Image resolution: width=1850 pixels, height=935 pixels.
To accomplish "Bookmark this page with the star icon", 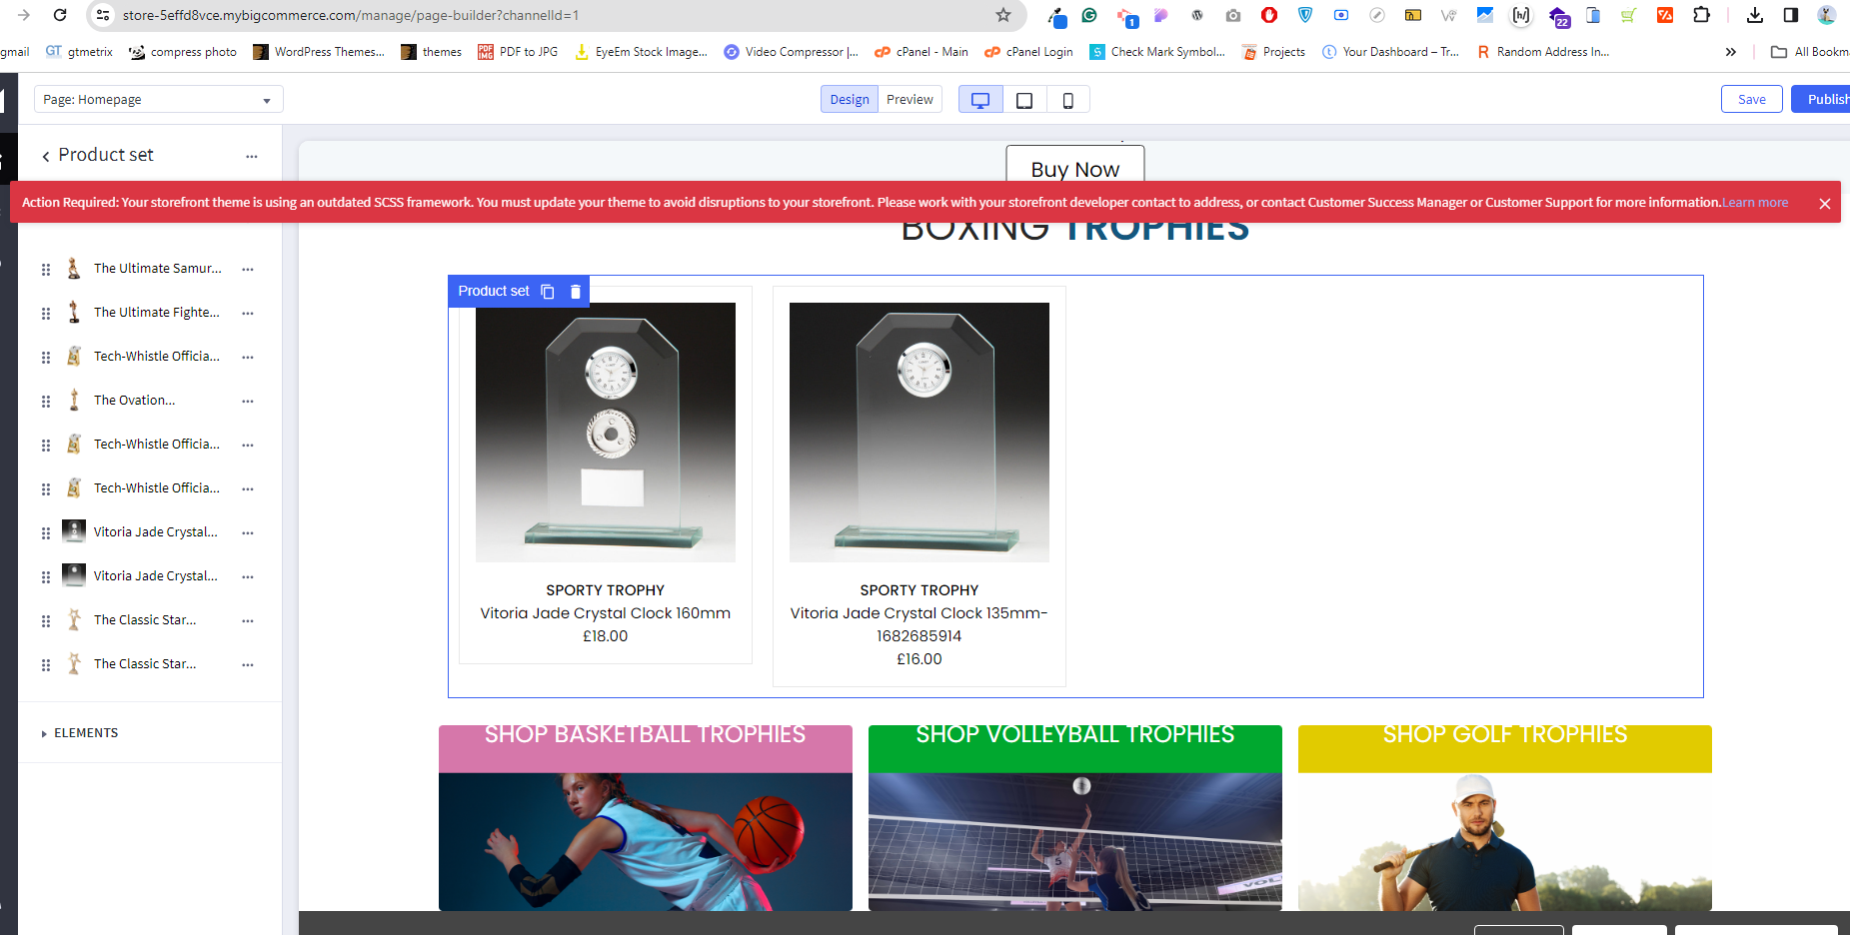I will (x=1003, y=15).
